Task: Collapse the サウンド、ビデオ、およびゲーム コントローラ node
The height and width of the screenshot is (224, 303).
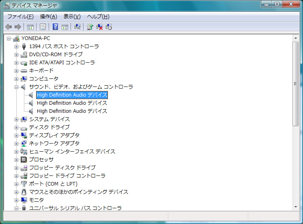Action: 16,87
